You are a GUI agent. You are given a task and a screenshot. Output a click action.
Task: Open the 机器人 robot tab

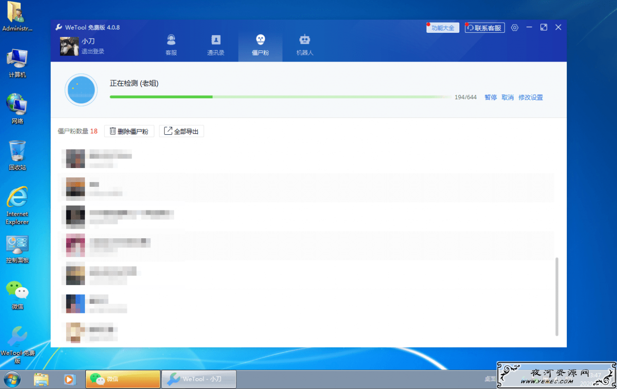(305, 46)
